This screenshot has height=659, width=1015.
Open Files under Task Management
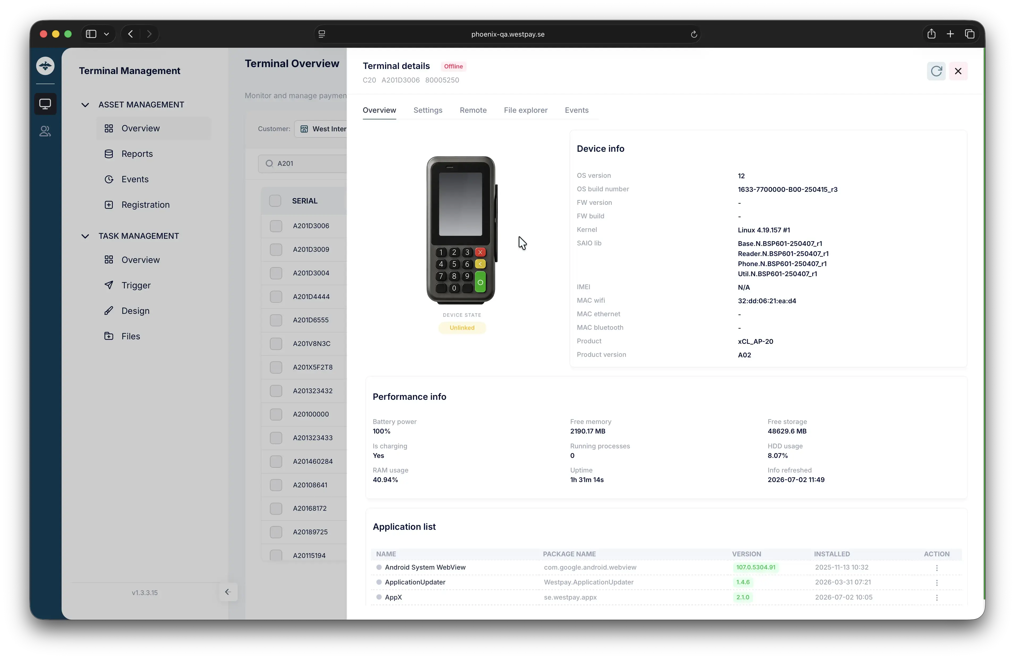tap(153, 336)
